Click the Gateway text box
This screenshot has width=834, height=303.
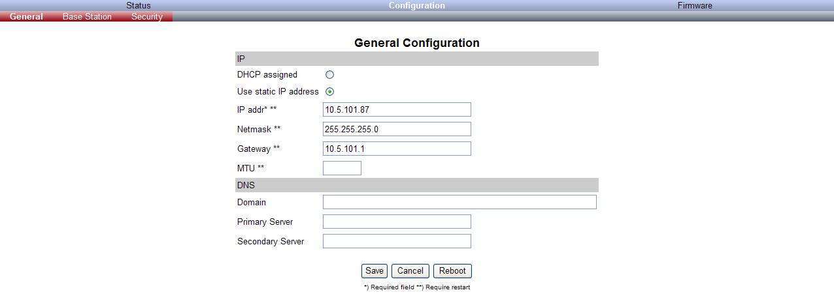click(x=397, y=149)
